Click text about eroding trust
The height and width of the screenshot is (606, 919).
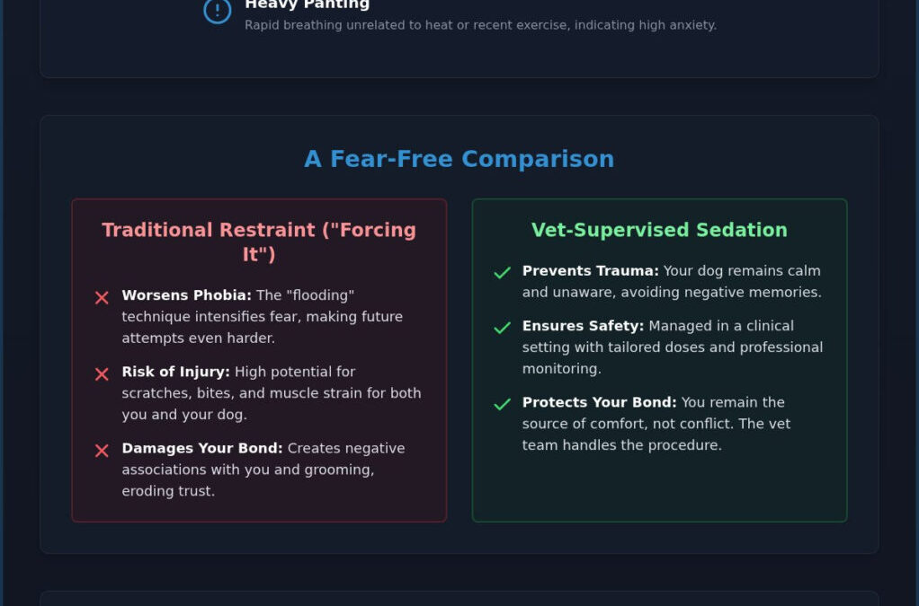(168, 491)
